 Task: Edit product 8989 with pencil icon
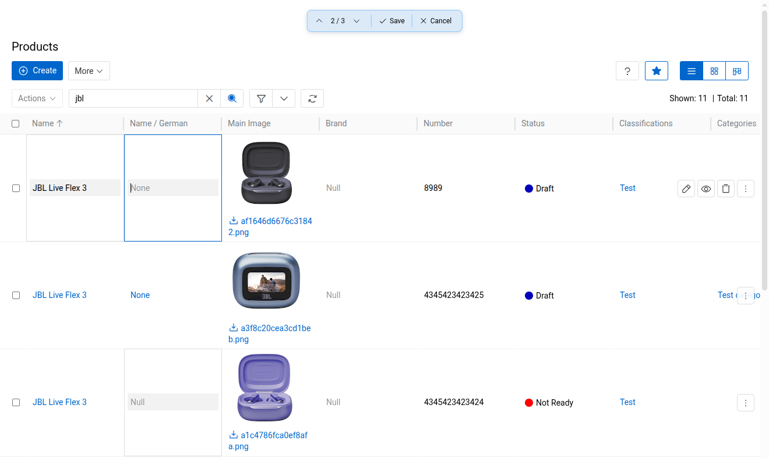tap(686, 189)
